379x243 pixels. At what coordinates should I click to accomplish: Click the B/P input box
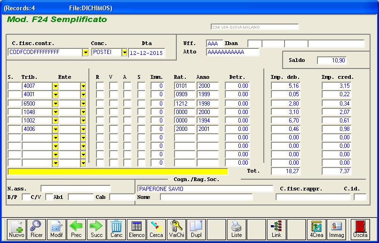26,197
